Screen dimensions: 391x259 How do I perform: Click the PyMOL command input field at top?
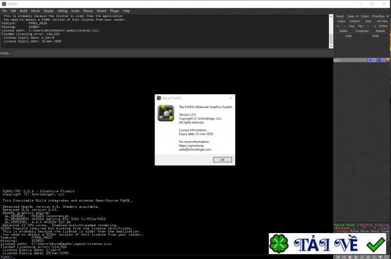[173, 53]
